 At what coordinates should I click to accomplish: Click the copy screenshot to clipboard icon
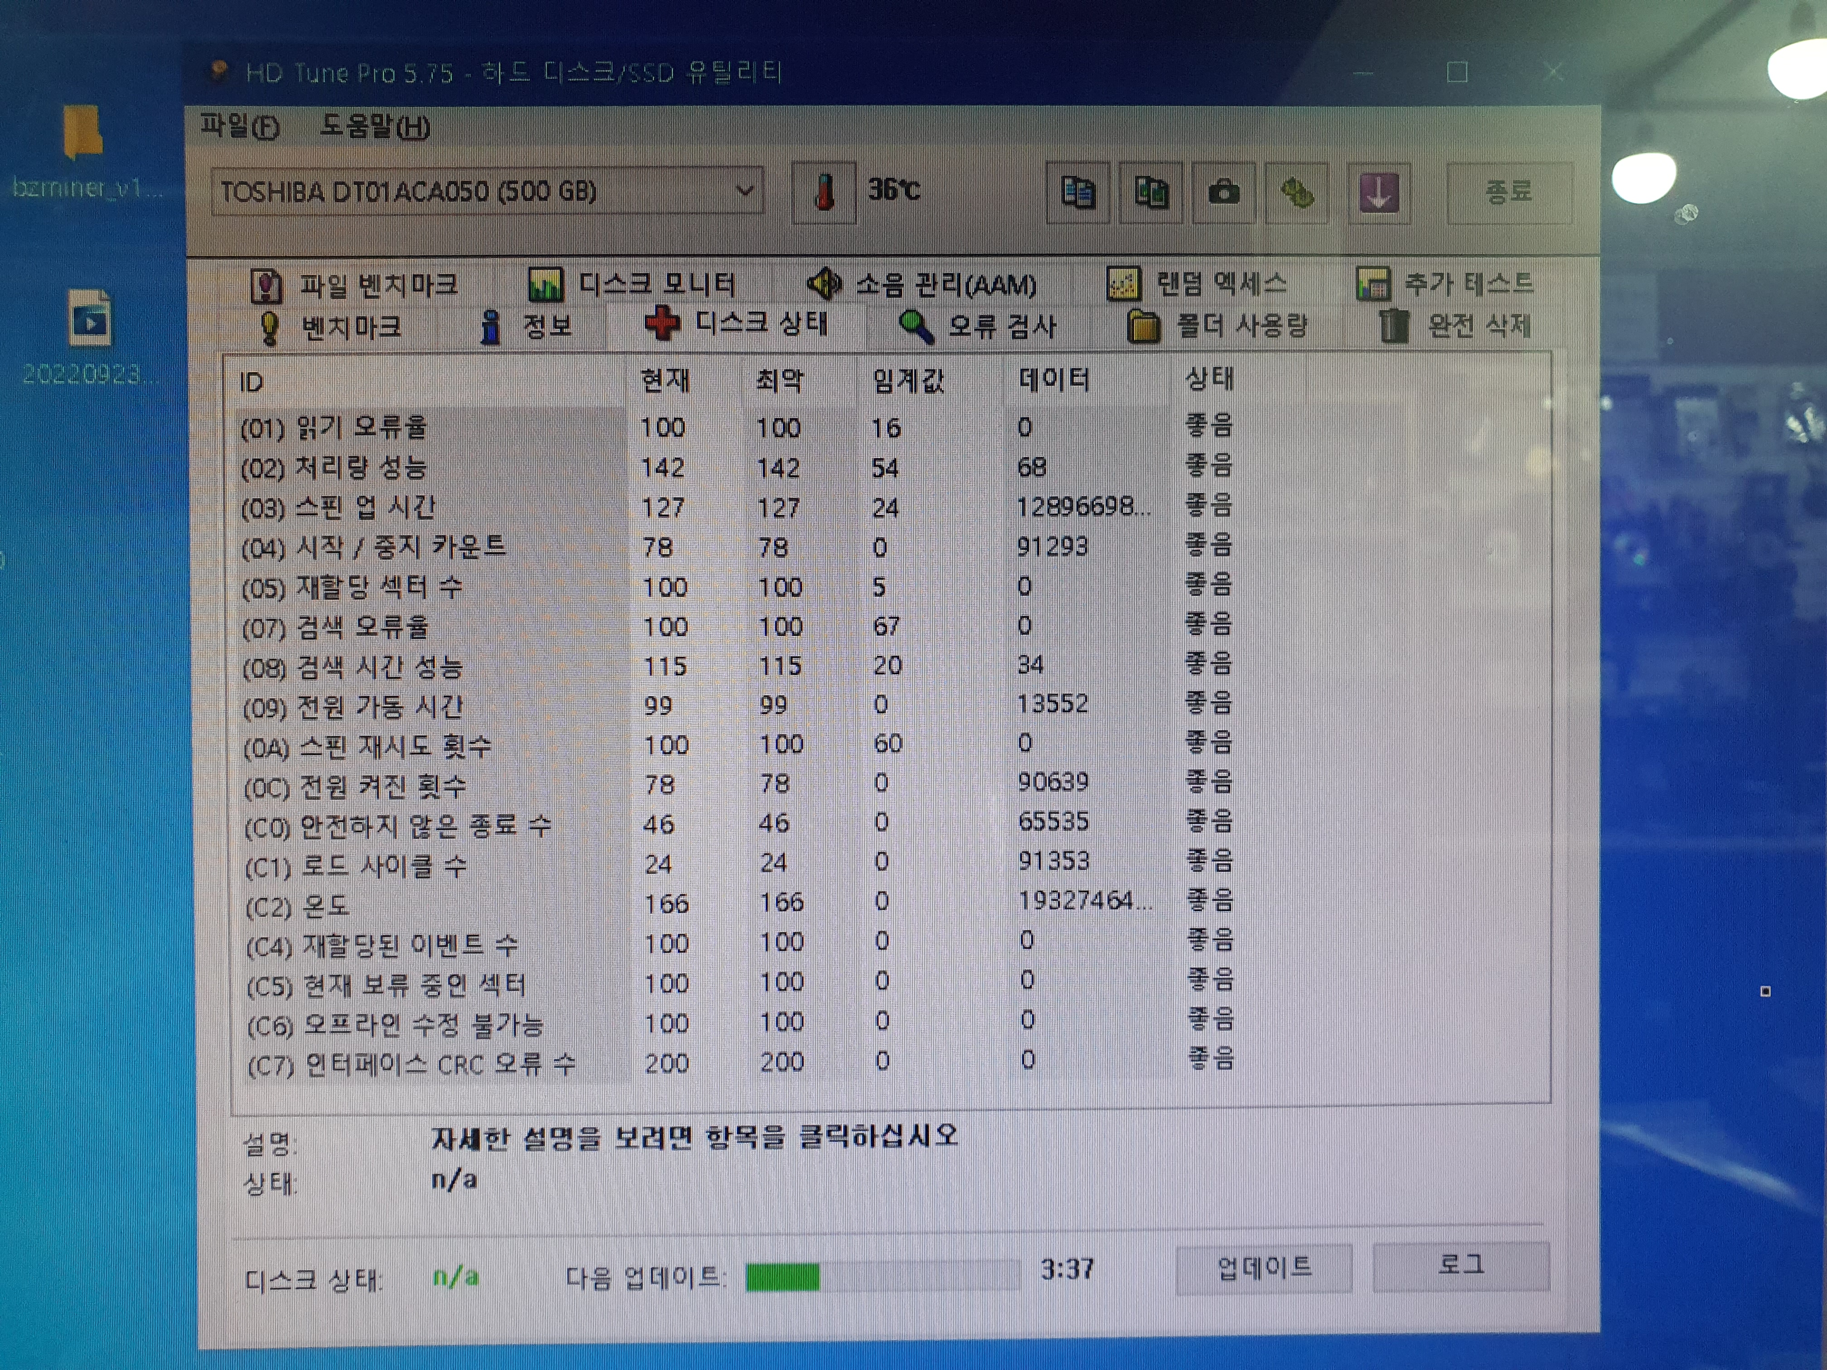click(x=1150, y=193)
